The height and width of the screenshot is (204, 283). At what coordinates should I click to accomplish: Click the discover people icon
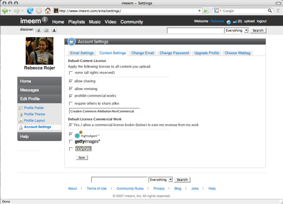54,30
